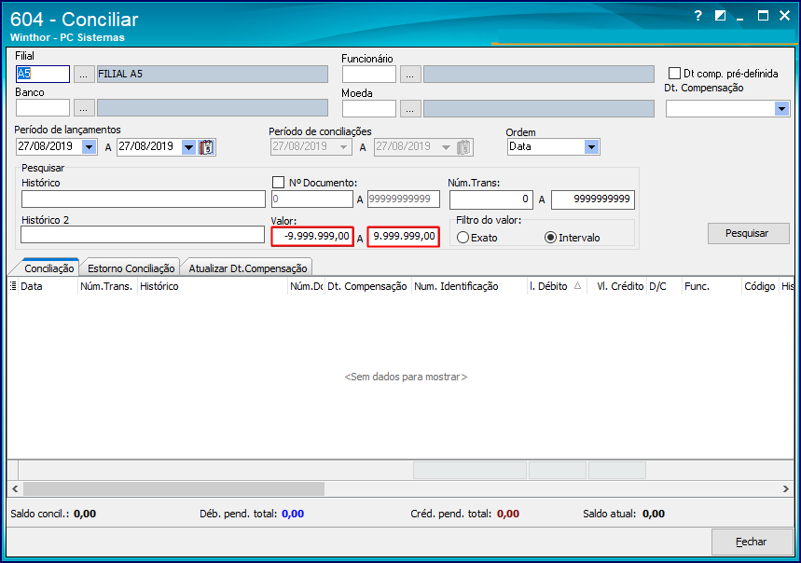This screenshot has height=563, width=801.
Task: Select the Intervalo value filter radio
Action: (x=550, y=238)
